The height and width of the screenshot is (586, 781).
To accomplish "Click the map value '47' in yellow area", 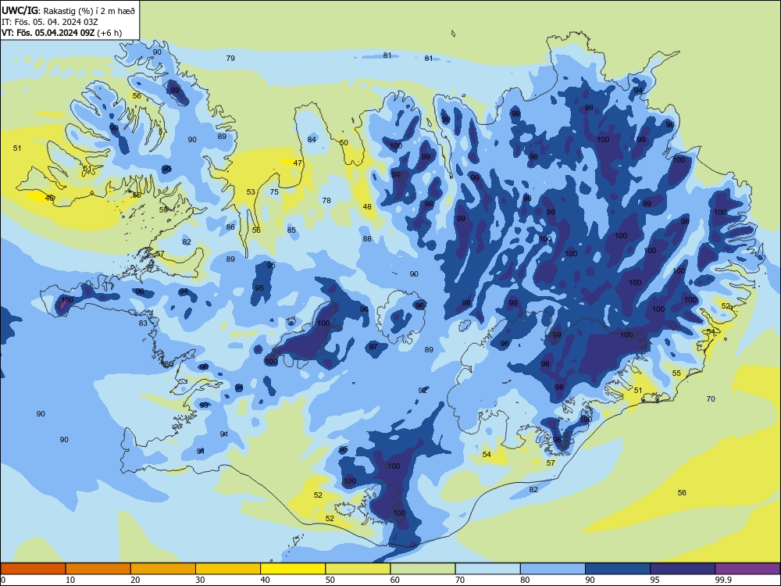I will pos(298,163).
